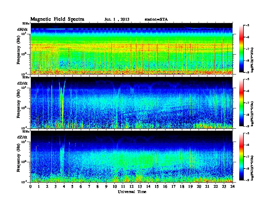Click the "-7" tick on the dD/dt color bar
The height and width of the screenshot is (214, 277).
click(248, 103)
